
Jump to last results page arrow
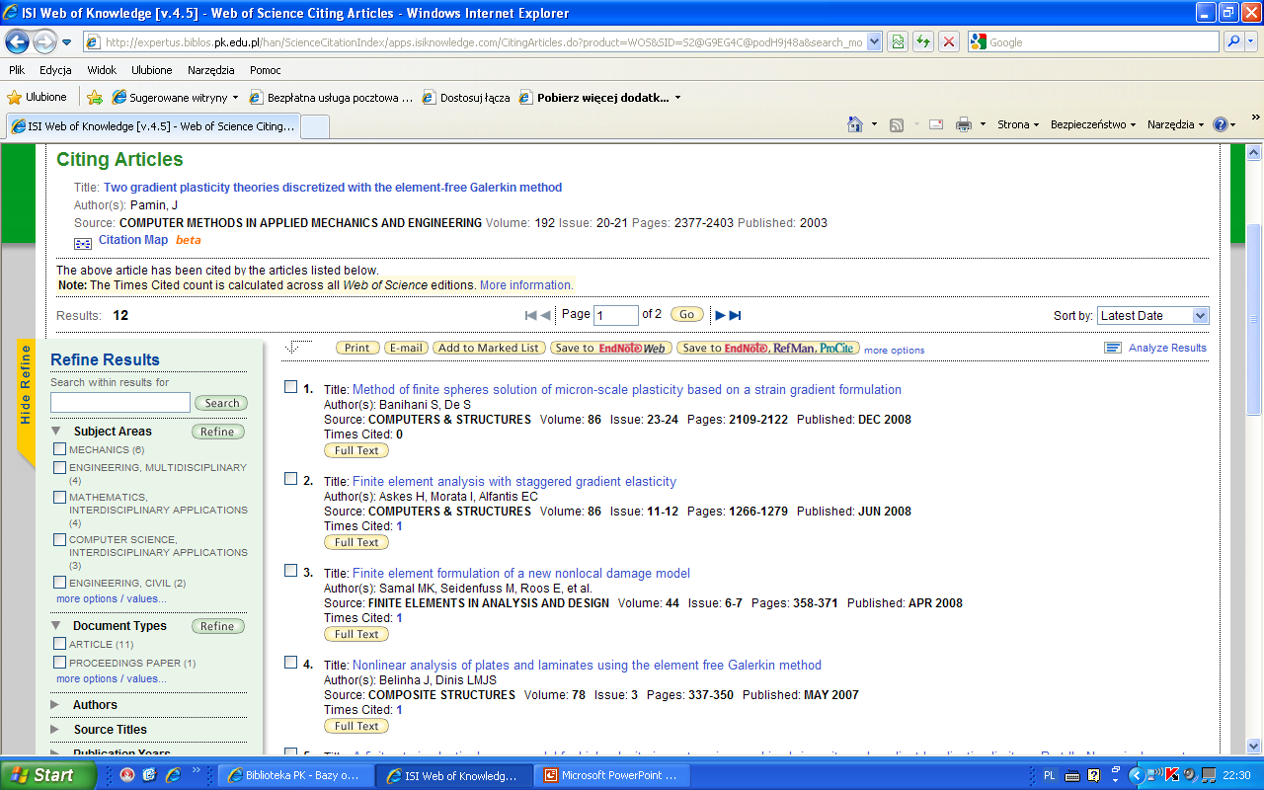(x=735, y=315)
